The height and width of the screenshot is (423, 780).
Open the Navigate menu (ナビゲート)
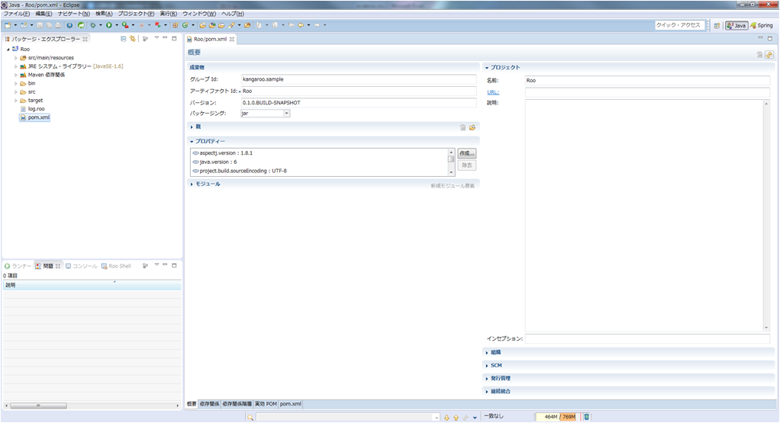click(73, 14)
